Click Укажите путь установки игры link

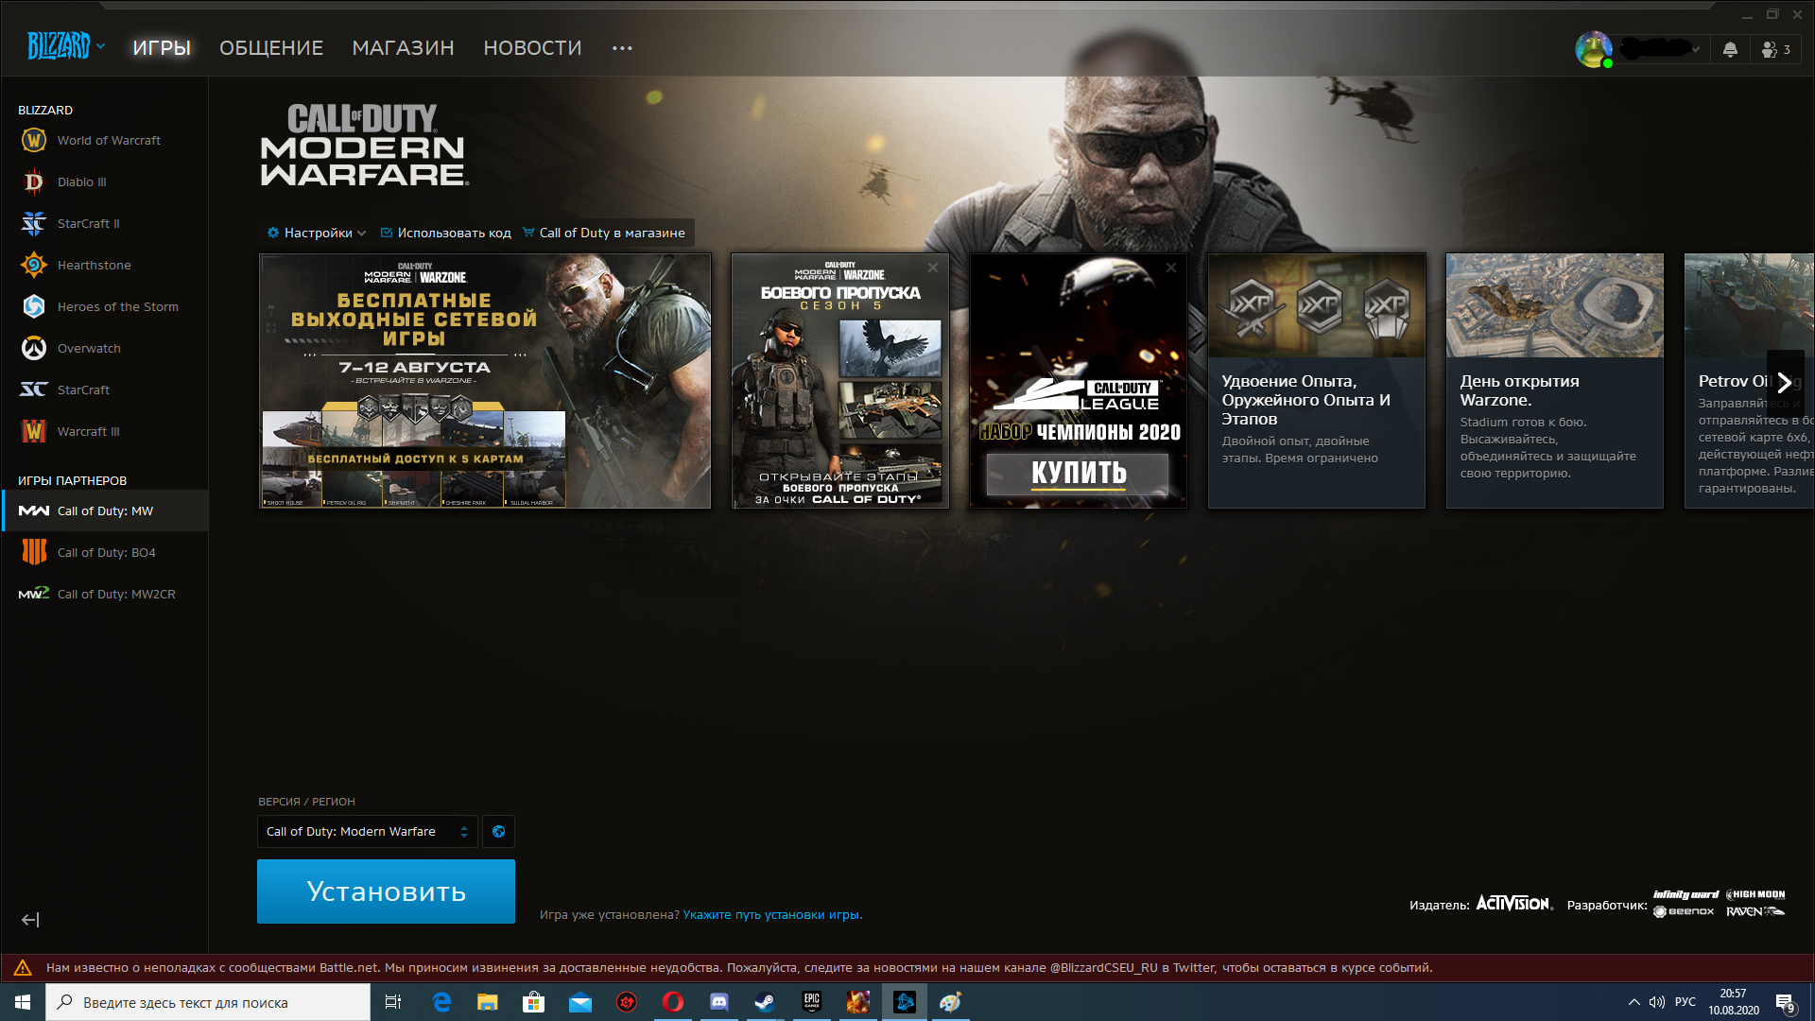coord(772,915)
